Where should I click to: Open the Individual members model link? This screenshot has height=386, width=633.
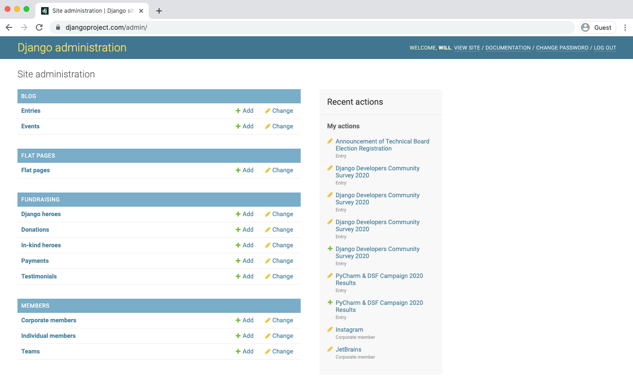pos(48,336)
